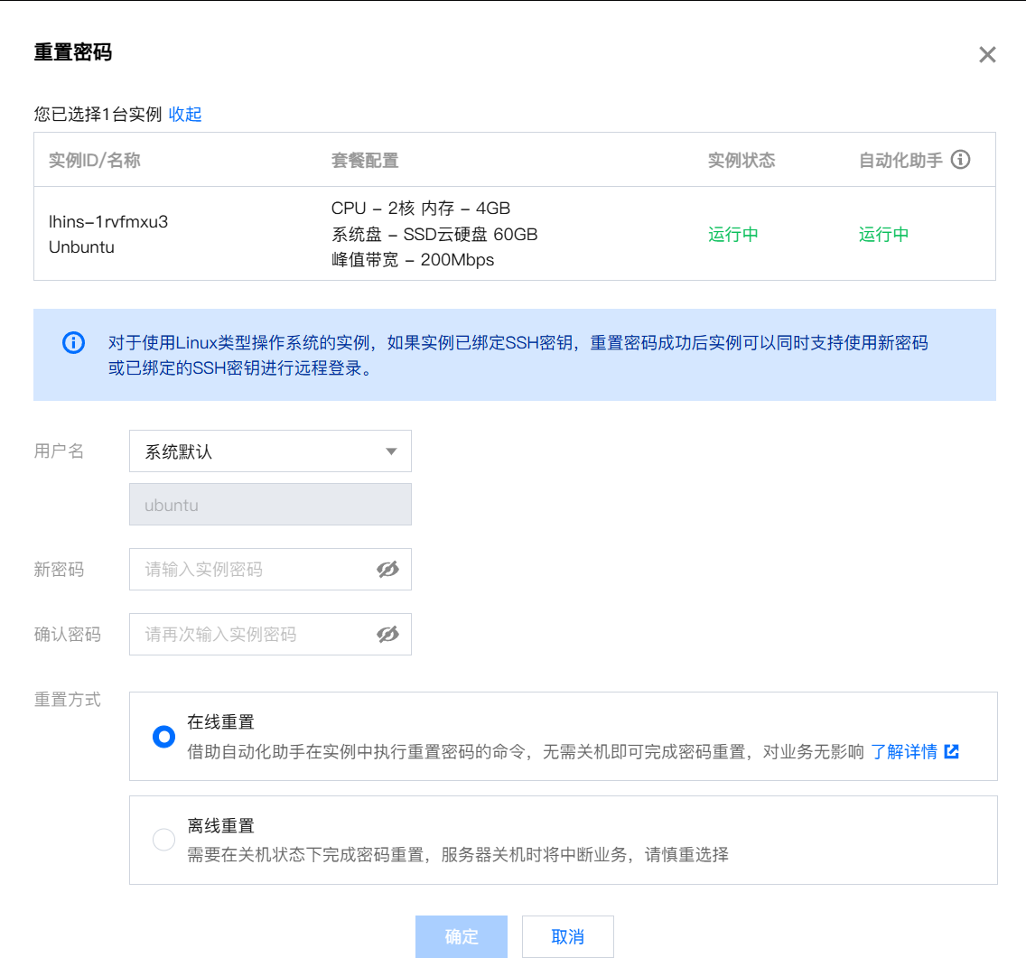1026x976 pixels.
Task: Click the 峰值带宽 - 200Mbps text
Action: pyautogui.click(x=413, y=260)
